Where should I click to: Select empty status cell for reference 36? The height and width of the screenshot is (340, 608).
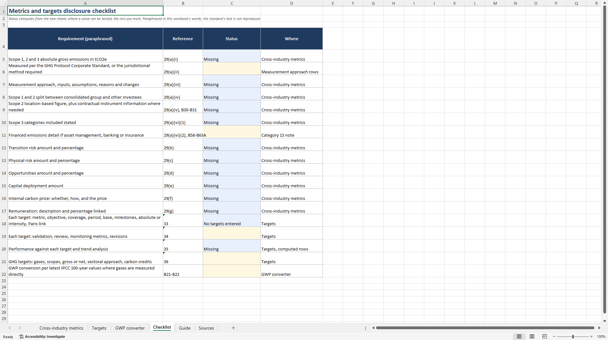coord(232,258)
